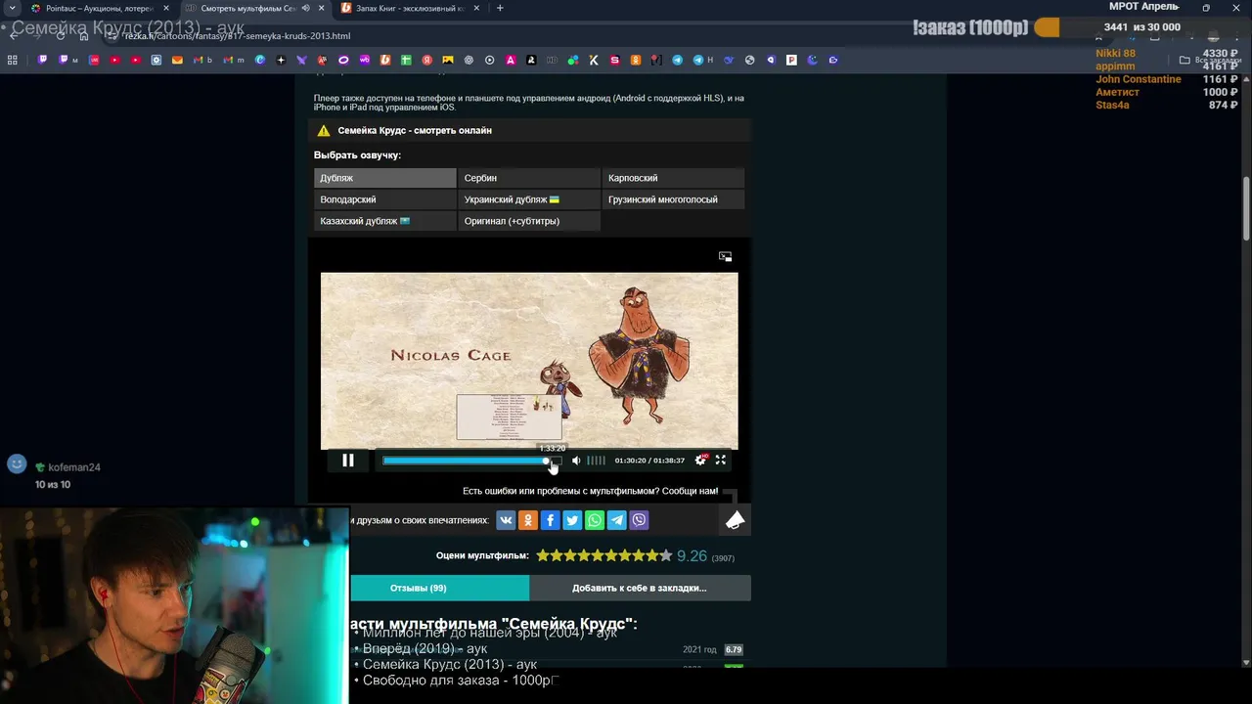Select the Карповский voiceover
1252x704 pixels.
pyautogui.click(x=673, y=178)
